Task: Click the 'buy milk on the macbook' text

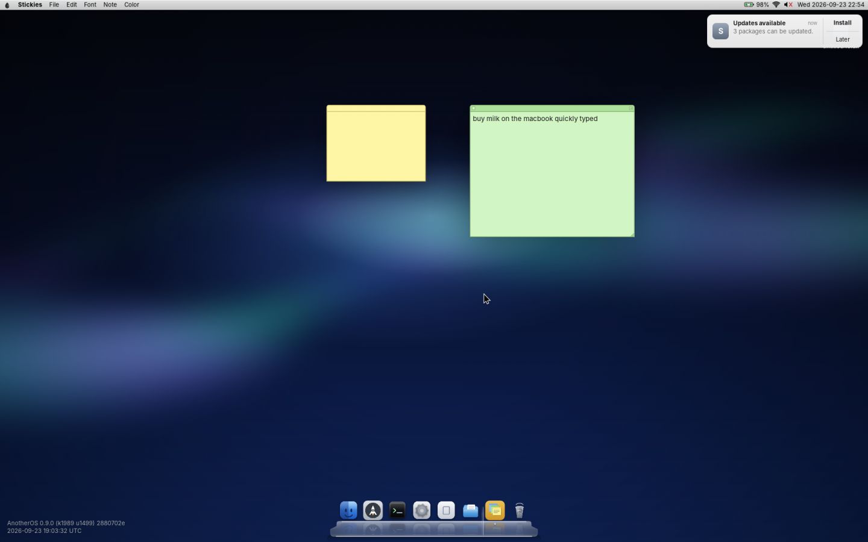Action: click(x=513, y=119)
